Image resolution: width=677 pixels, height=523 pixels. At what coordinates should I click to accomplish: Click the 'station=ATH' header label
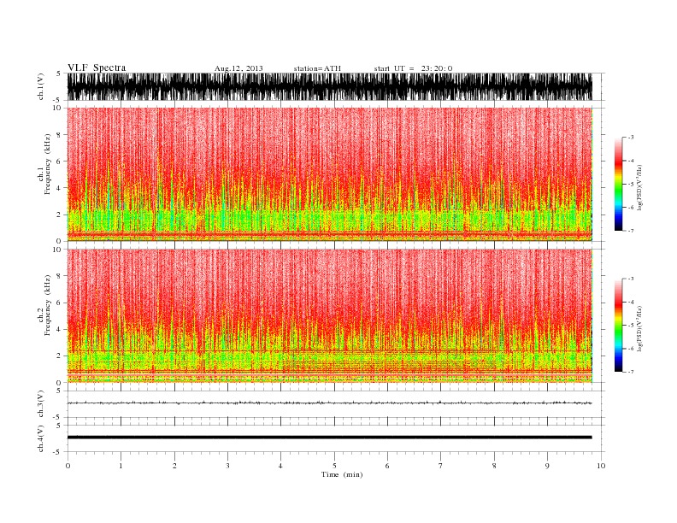tap(317, 68)
